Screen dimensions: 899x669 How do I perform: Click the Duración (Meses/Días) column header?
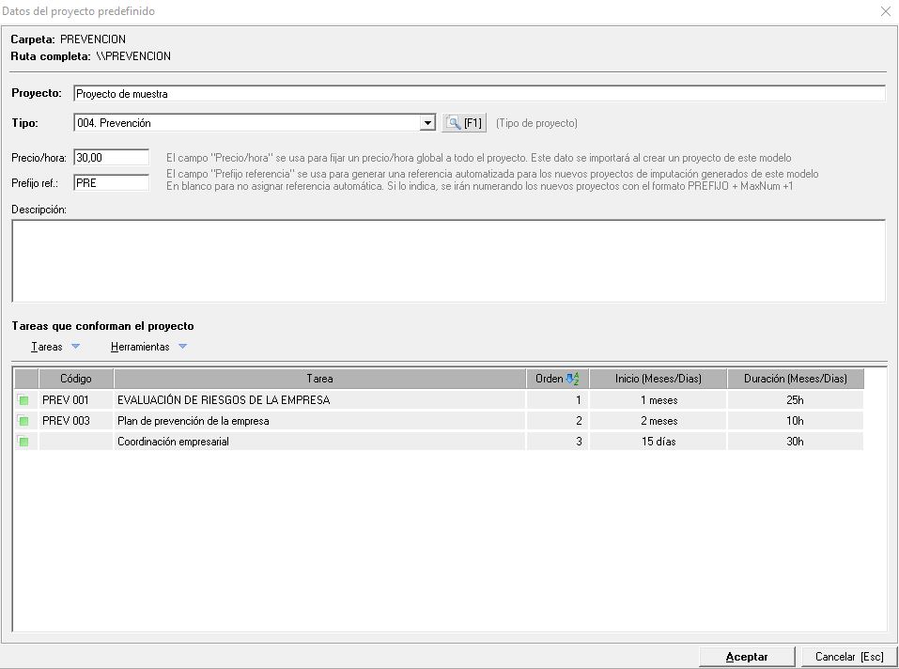(x=795, y=379)
